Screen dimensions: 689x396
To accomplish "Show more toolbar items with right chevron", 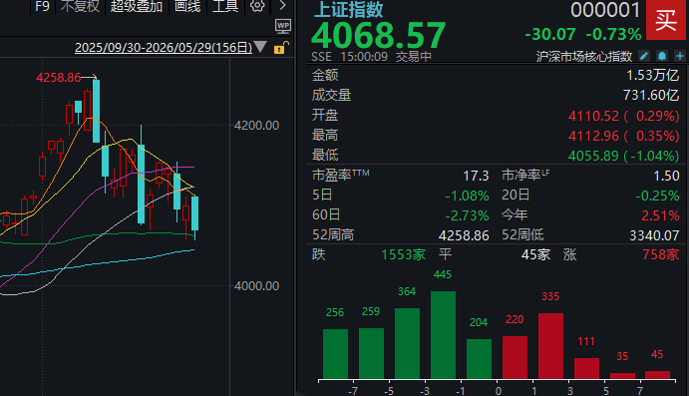I will tap(282, 6).
